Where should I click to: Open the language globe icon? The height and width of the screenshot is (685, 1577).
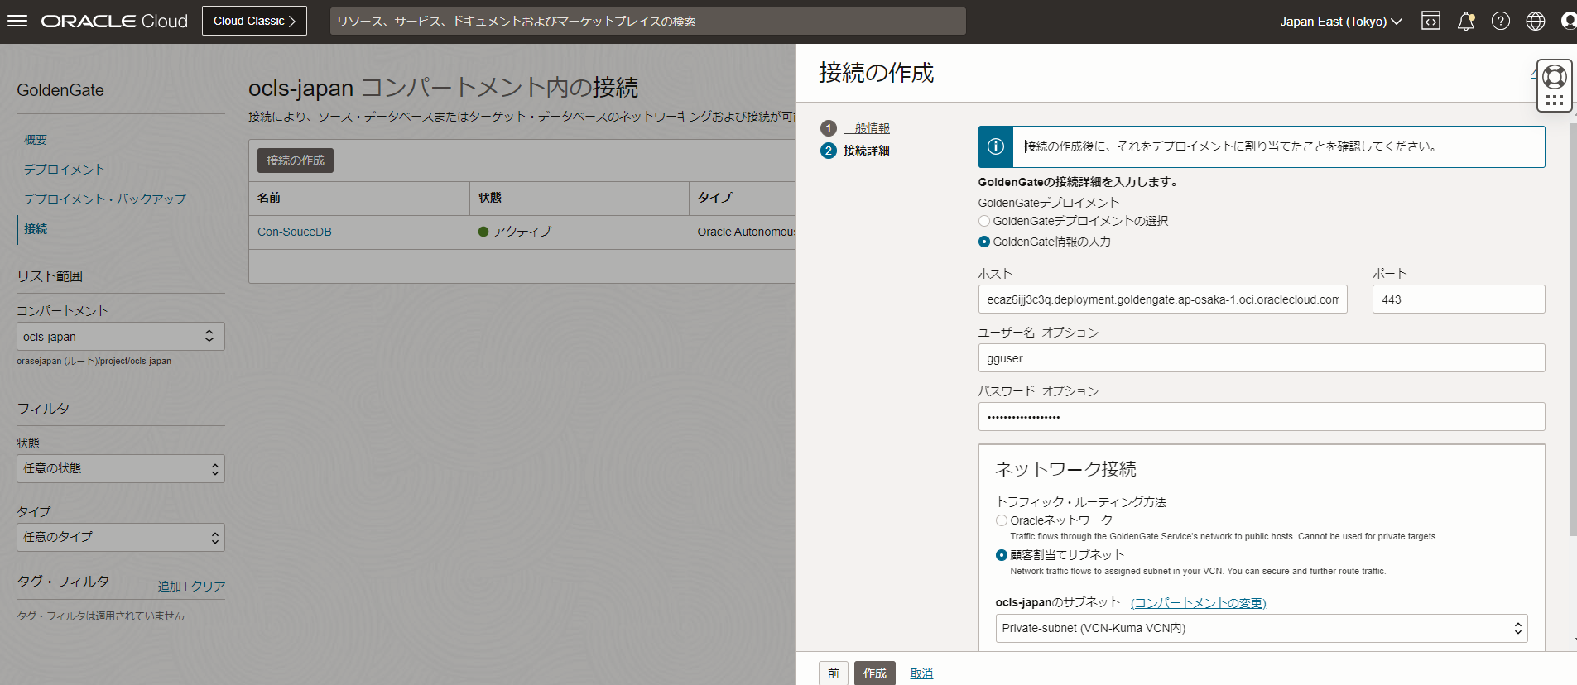tap(1536, 21)
